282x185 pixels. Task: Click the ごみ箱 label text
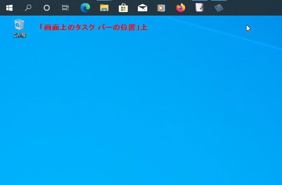pos(19,35)
